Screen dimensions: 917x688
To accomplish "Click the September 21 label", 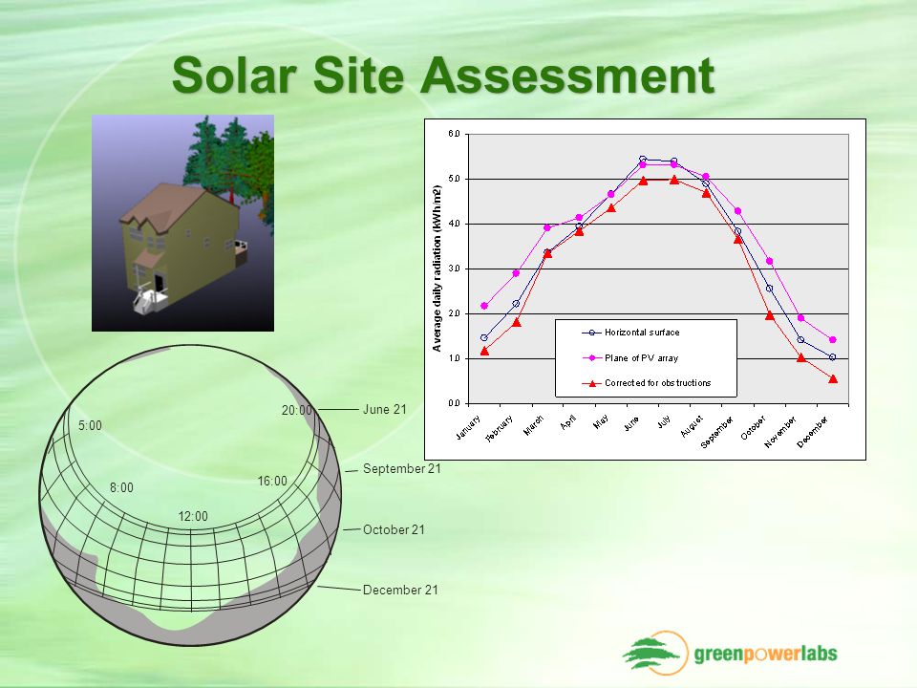I will pyautogui.click(x=402, y=468).
